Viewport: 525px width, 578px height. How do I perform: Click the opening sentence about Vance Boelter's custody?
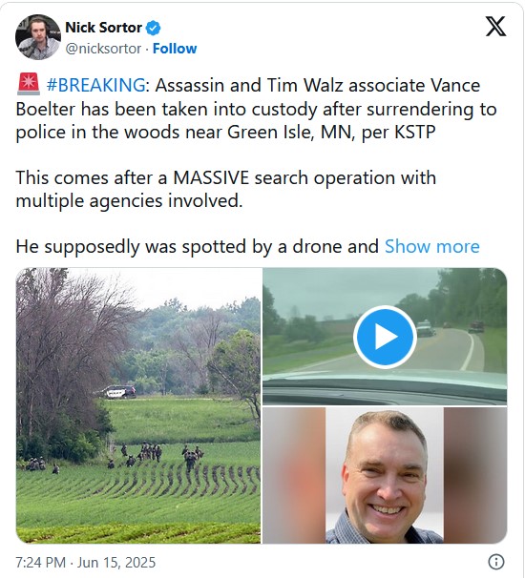click(x=256, y=109)
